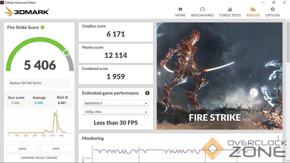Click the Monitoring frequency graph line

point(179,151)
